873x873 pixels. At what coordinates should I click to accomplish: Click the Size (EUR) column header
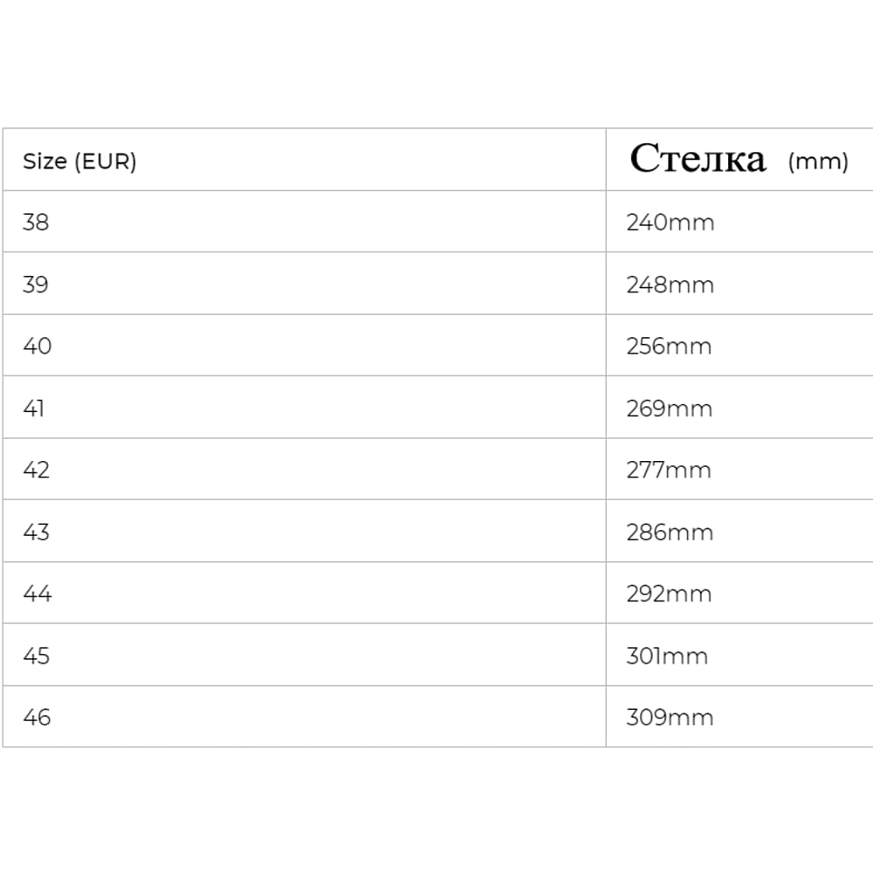tap(79, 162)
